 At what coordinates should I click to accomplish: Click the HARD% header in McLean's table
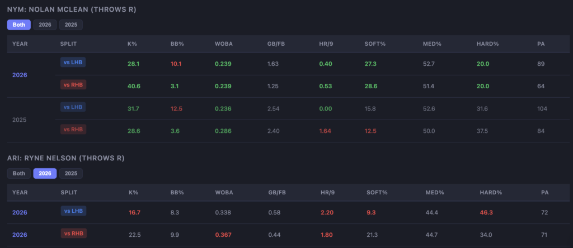tap(487, 44)
